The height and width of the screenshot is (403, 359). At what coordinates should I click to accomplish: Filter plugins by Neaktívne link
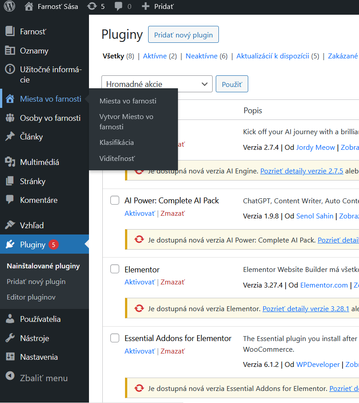[x=202, y=56]
